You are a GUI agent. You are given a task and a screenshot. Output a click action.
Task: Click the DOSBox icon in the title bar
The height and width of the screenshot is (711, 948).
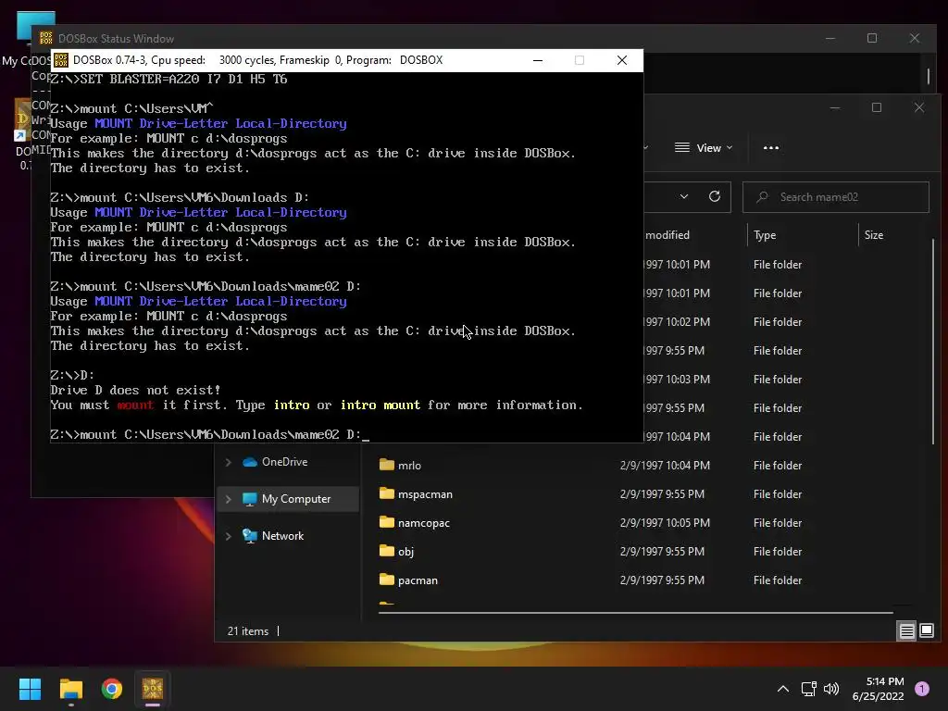click(x=61, y=60)
